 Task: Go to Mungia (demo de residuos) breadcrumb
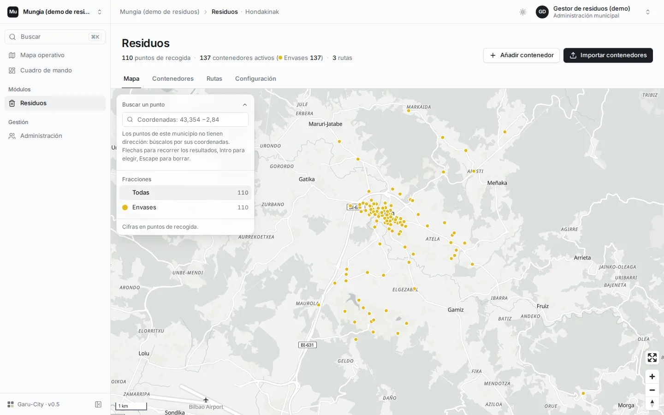click(160, 12)
